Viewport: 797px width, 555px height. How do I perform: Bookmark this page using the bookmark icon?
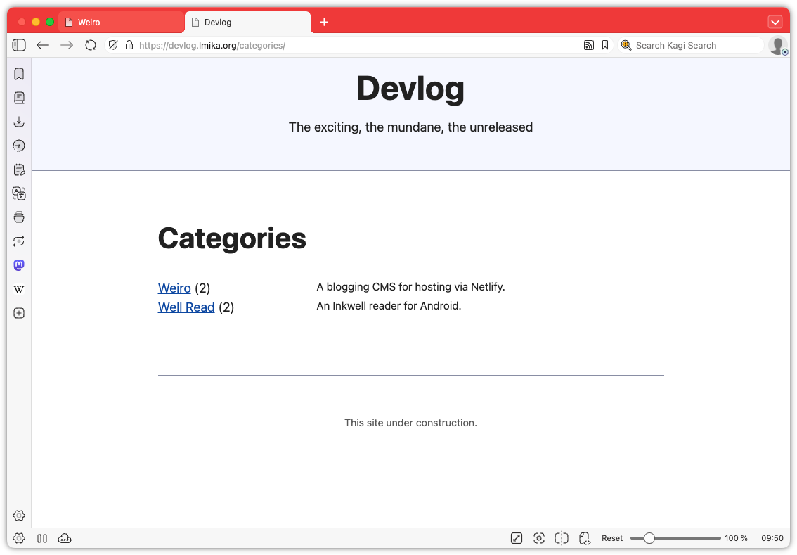605,44
